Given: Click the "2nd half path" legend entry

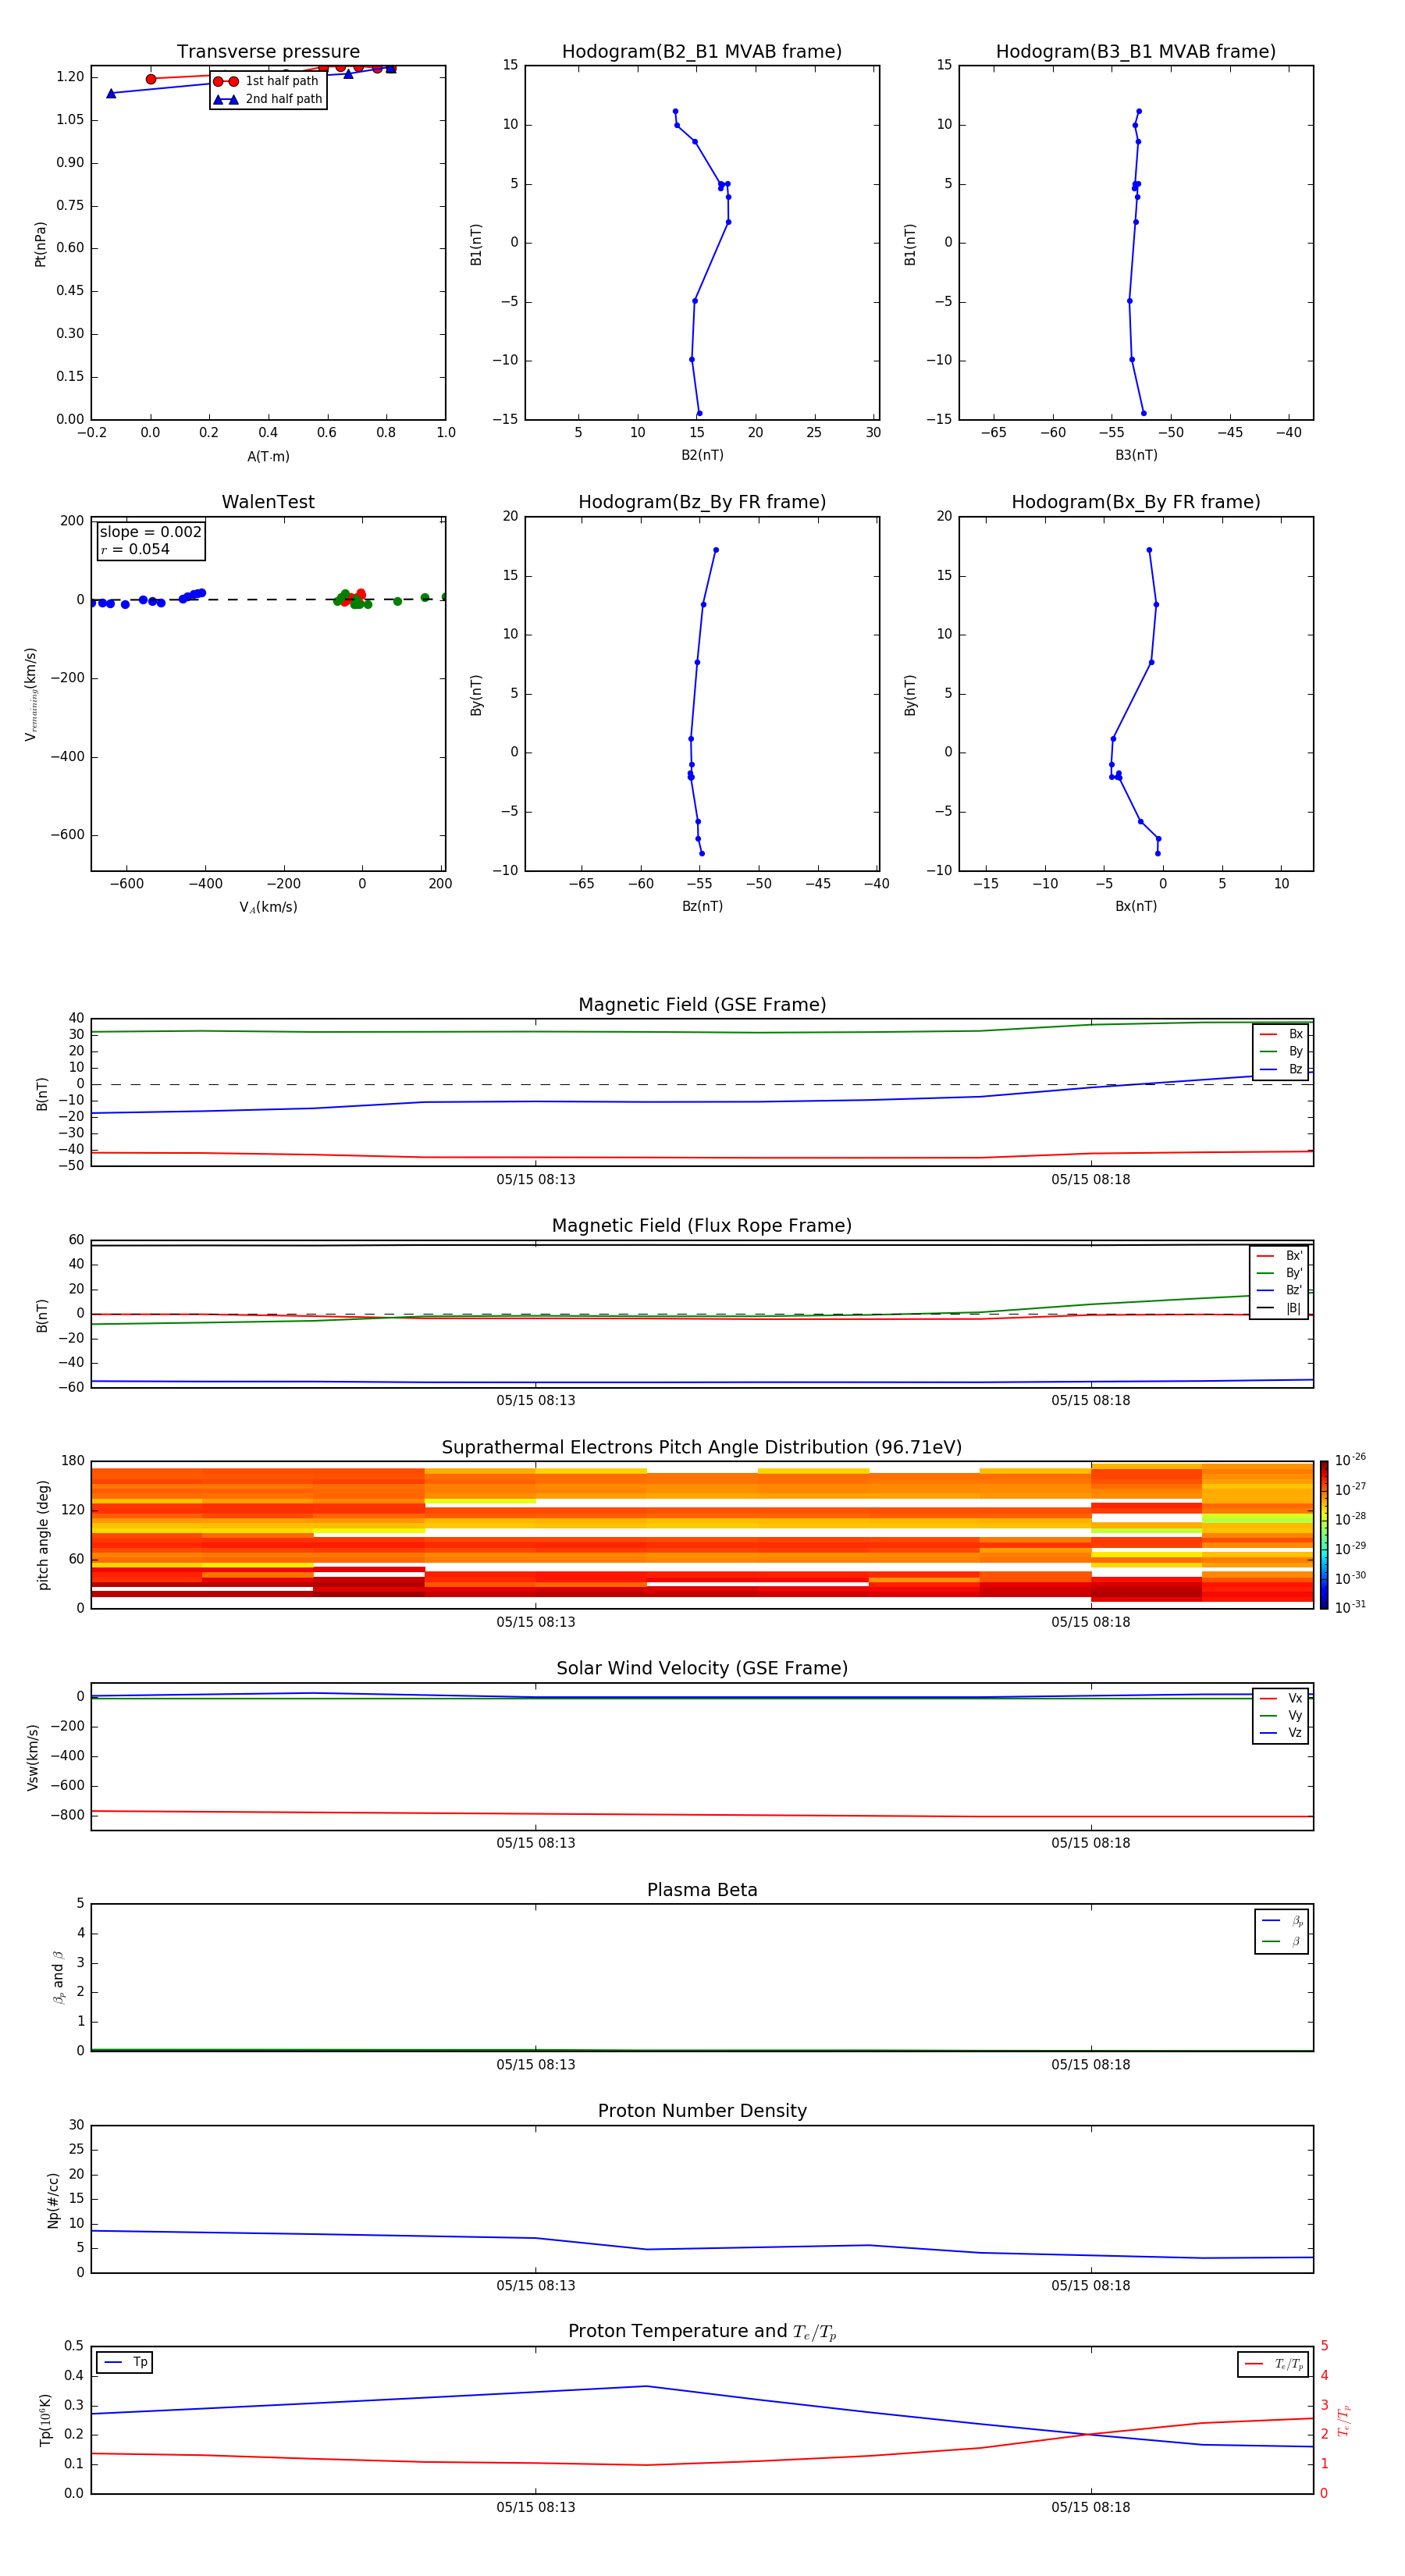Looking at the screenshot, I should point(268,99).
